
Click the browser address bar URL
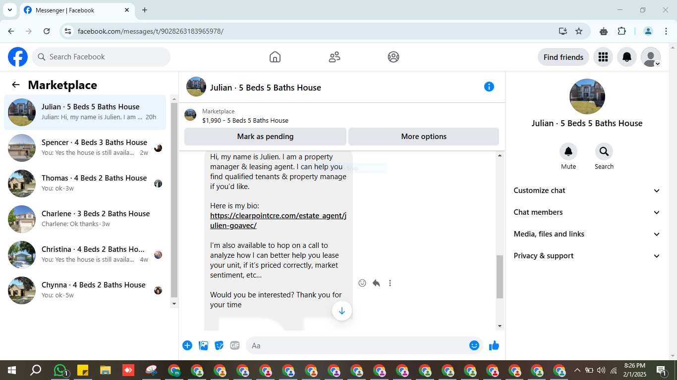pyautogui.click(x=151, y=31)
